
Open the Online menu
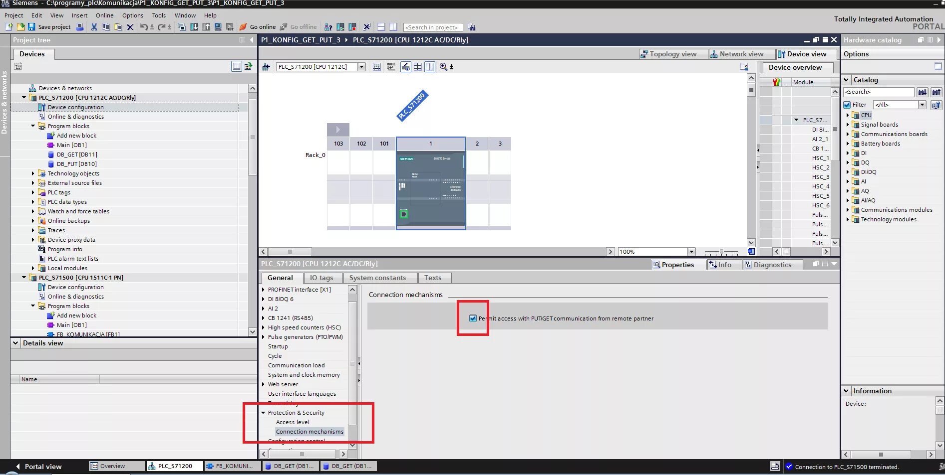point(105,15)
